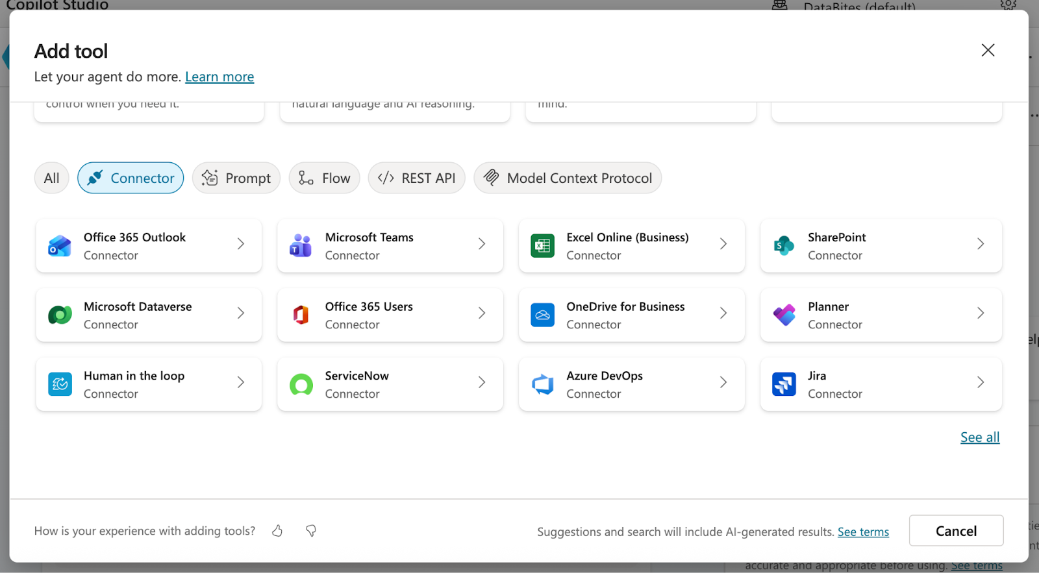Click the Microsoft Dataverse icon

(x=60, y=315)
